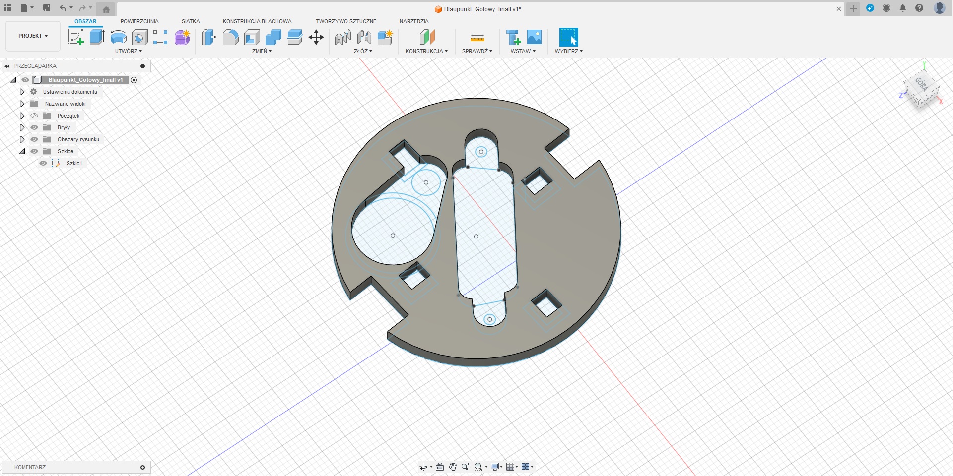
Task: Choose the Revolve tool
Action: 118,37
